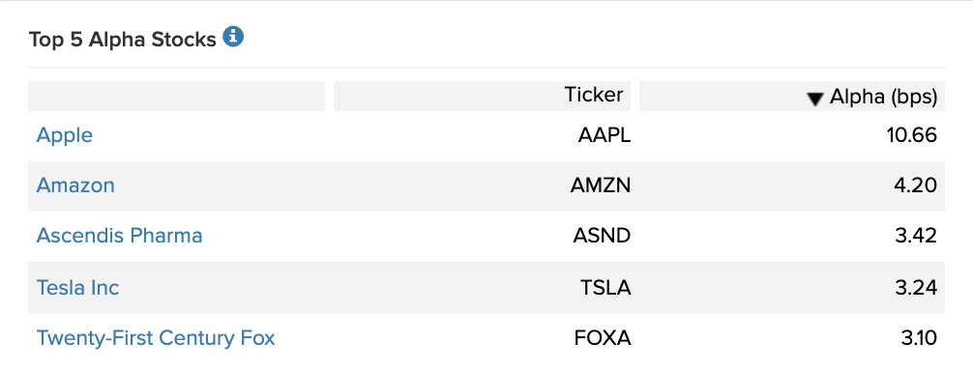Sort by the Alpha (bps) column header
The width and height of the screenshot is (973, 370).
point(792,96)
